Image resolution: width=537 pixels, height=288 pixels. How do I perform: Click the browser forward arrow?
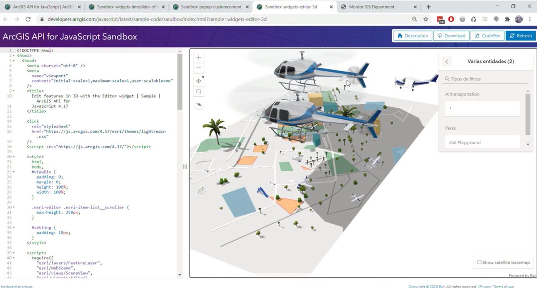(17, 20)
